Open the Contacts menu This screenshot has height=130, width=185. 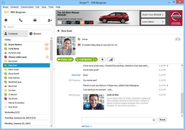pyautogui.click(x=15, y=7)
